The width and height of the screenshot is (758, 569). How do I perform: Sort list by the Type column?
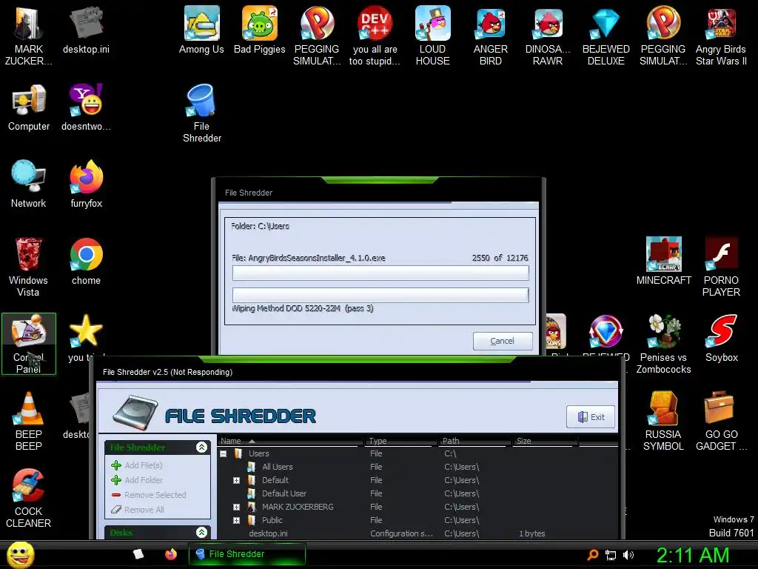coord(400,441)
